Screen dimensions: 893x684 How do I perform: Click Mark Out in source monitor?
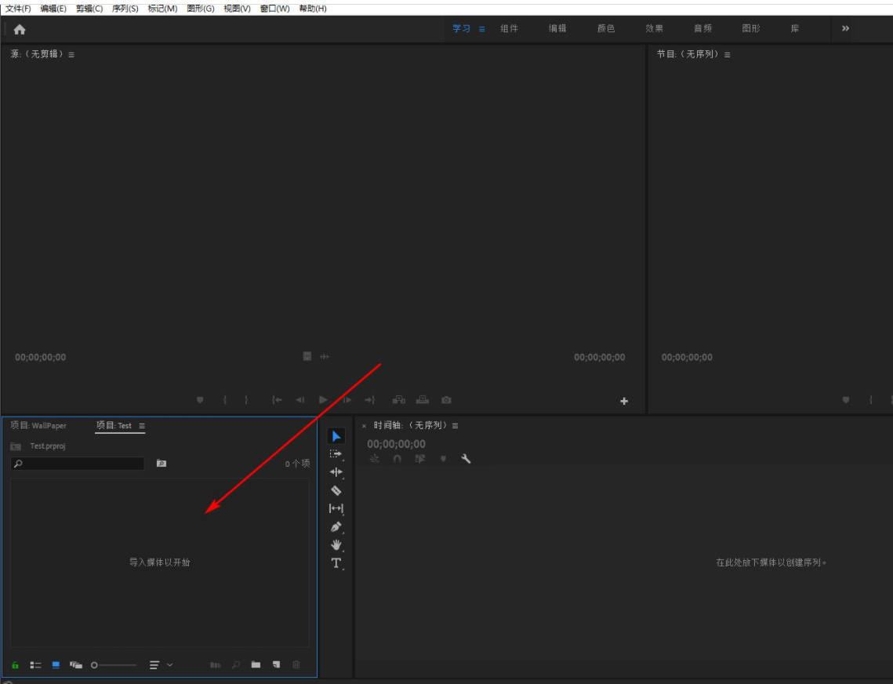coord(246,400)
